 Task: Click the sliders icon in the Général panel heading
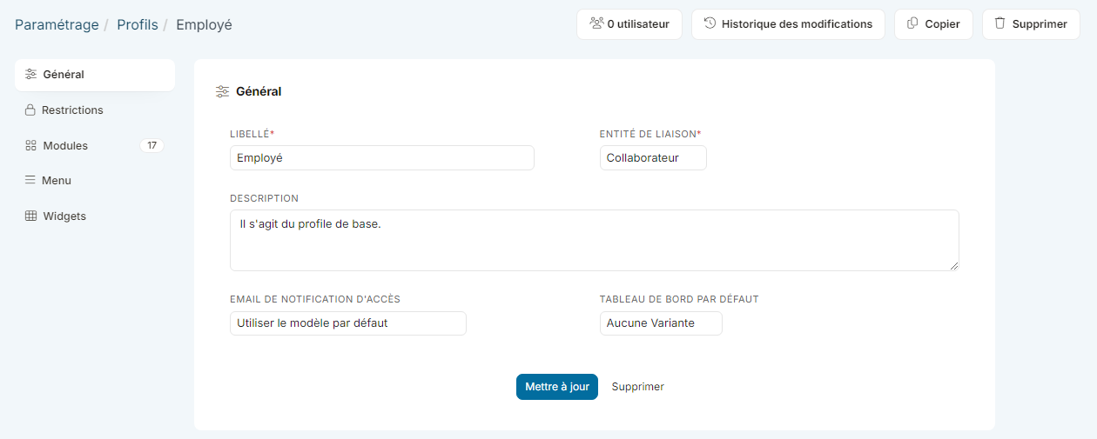pos(223,91)
